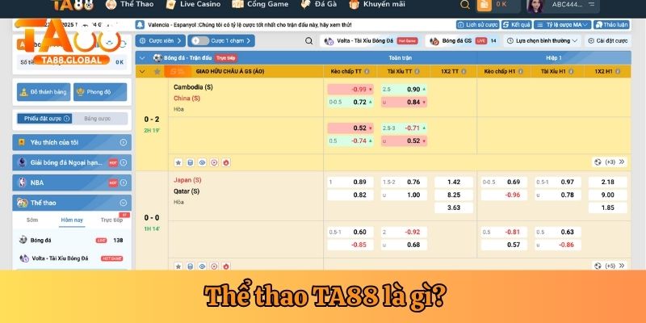Screen dimensions: 646x323
Task: Click the Kèo chấp H1 info icon
Action: tap(520, 71)
